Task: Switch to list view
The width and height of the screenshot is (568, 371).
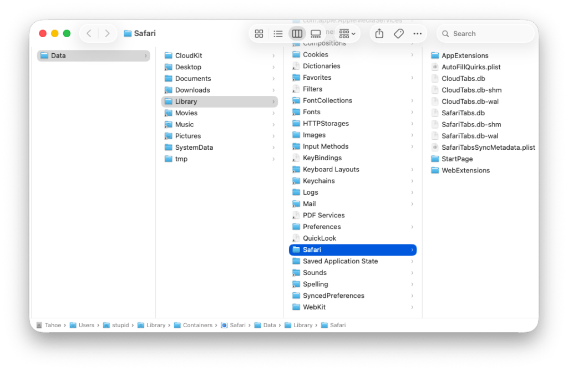Action: point(278,34)
